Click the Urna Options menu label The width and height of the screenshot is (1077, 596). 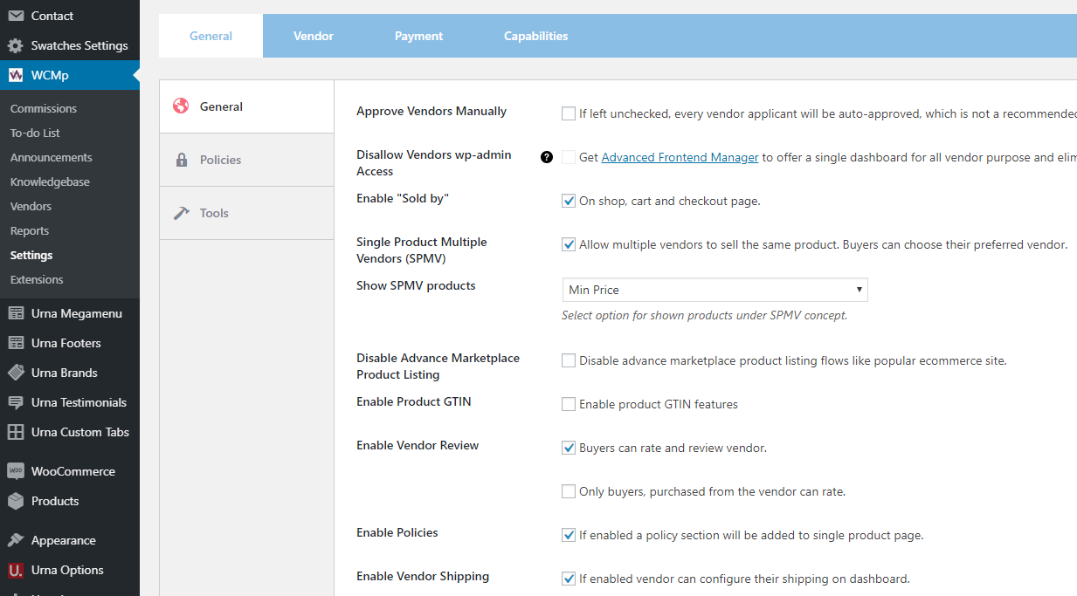tap(67, 570)
